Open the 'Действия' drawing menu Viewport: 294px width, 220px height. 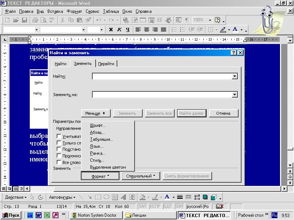point(16,197)
